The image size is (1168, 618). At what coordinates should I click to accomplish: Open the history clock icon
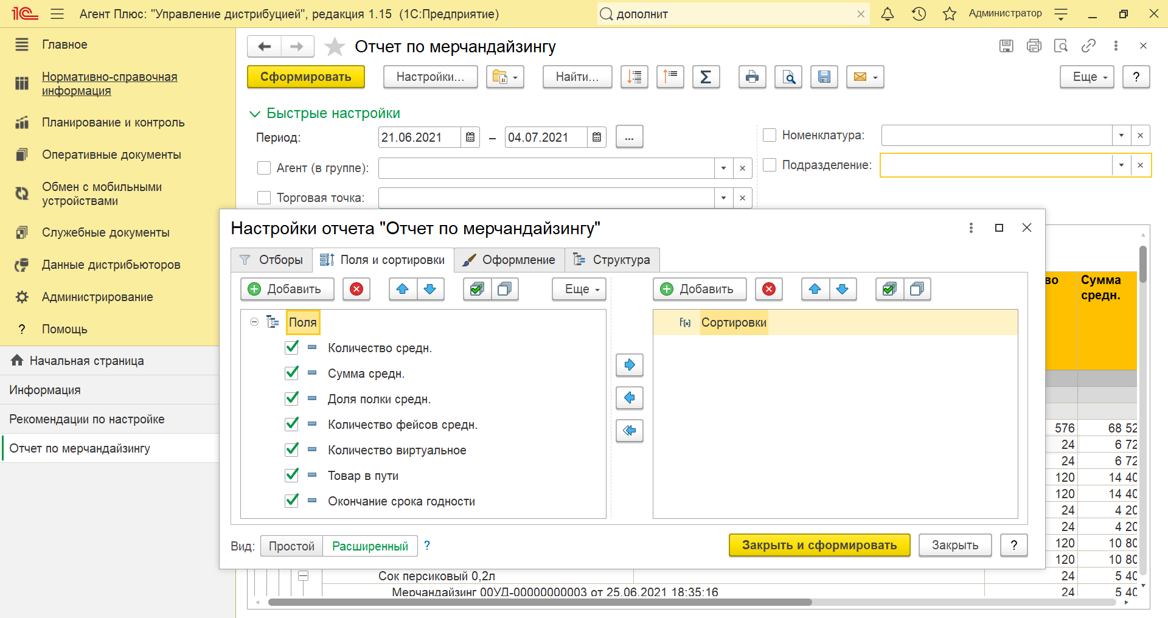(919, 14)
